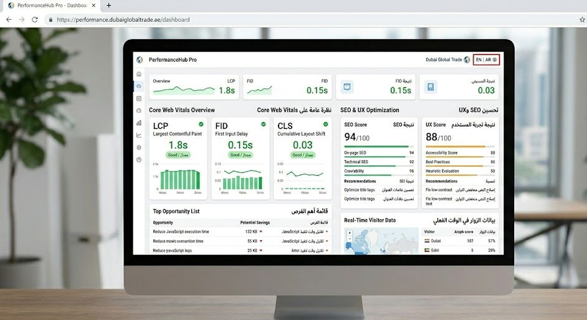Open the settings gear in the sidebar
This screenshot has height=320, width=587.
tap(139, 148)
